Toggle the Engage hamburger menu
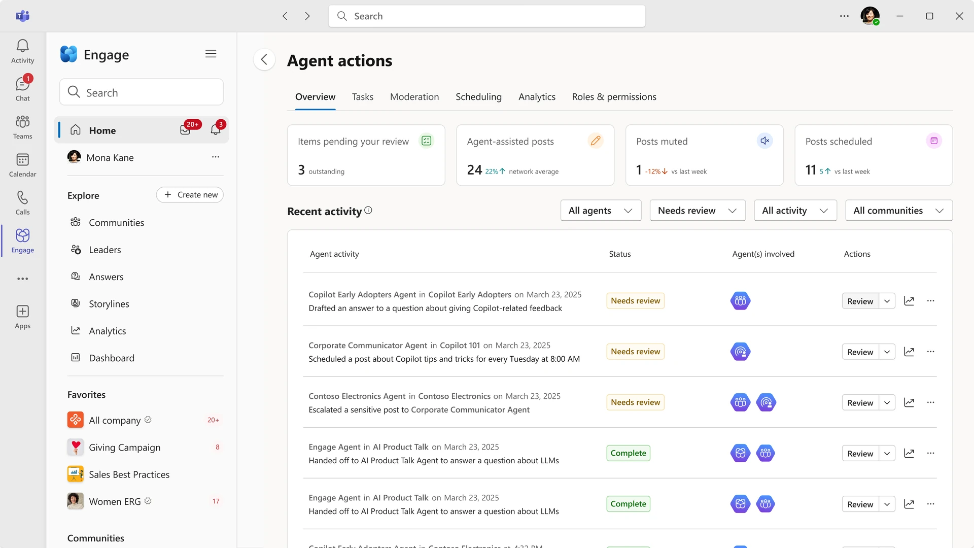Viewport: 974px width, 548px height. click(x=211, y=54)
